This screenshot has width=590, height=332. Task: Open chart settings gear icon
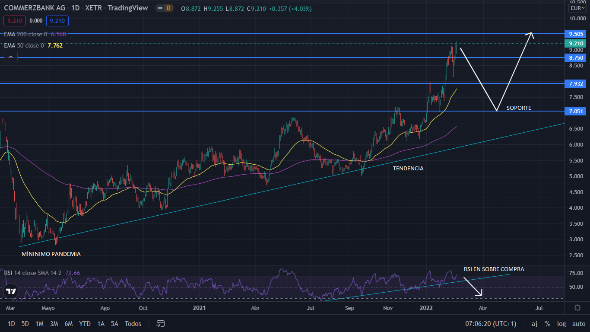pos(577,308)
